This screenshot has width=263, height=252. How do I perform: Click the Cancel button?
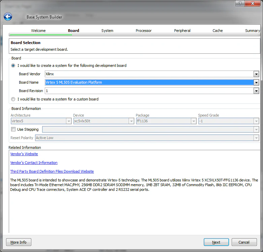coord(244,242)
